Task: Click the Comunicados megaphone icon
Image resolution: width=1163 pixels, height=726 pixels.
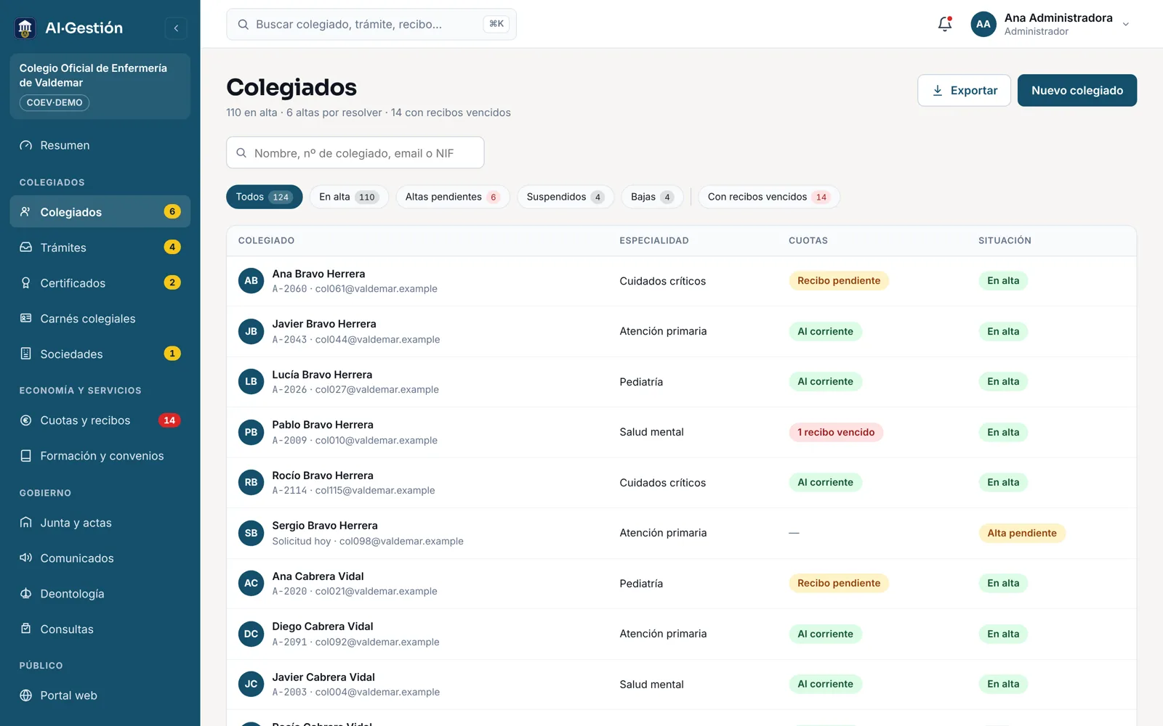Action: (x=26, y=558)
